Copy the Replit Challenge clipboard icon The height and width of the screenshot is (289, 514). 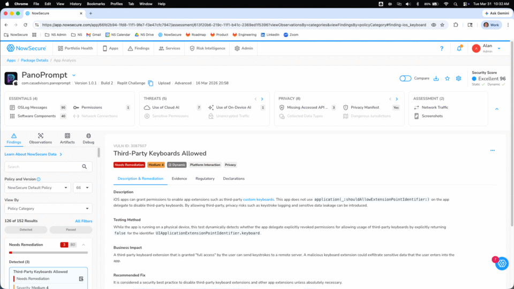pos(150,83)
